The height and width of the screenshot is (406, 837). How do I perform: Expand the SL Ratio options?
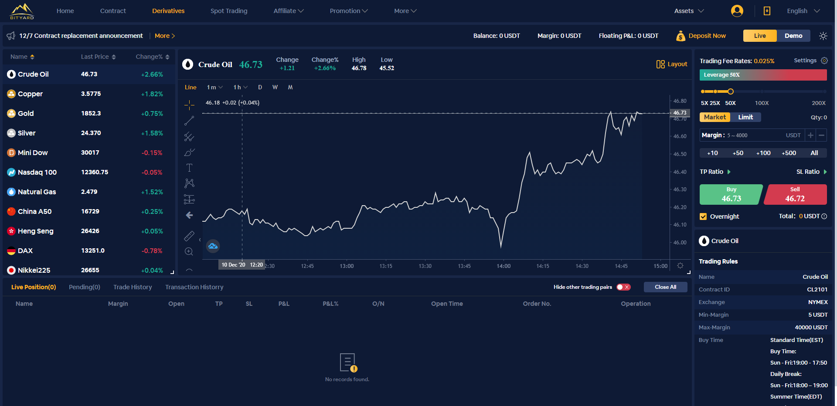point(812,172)
